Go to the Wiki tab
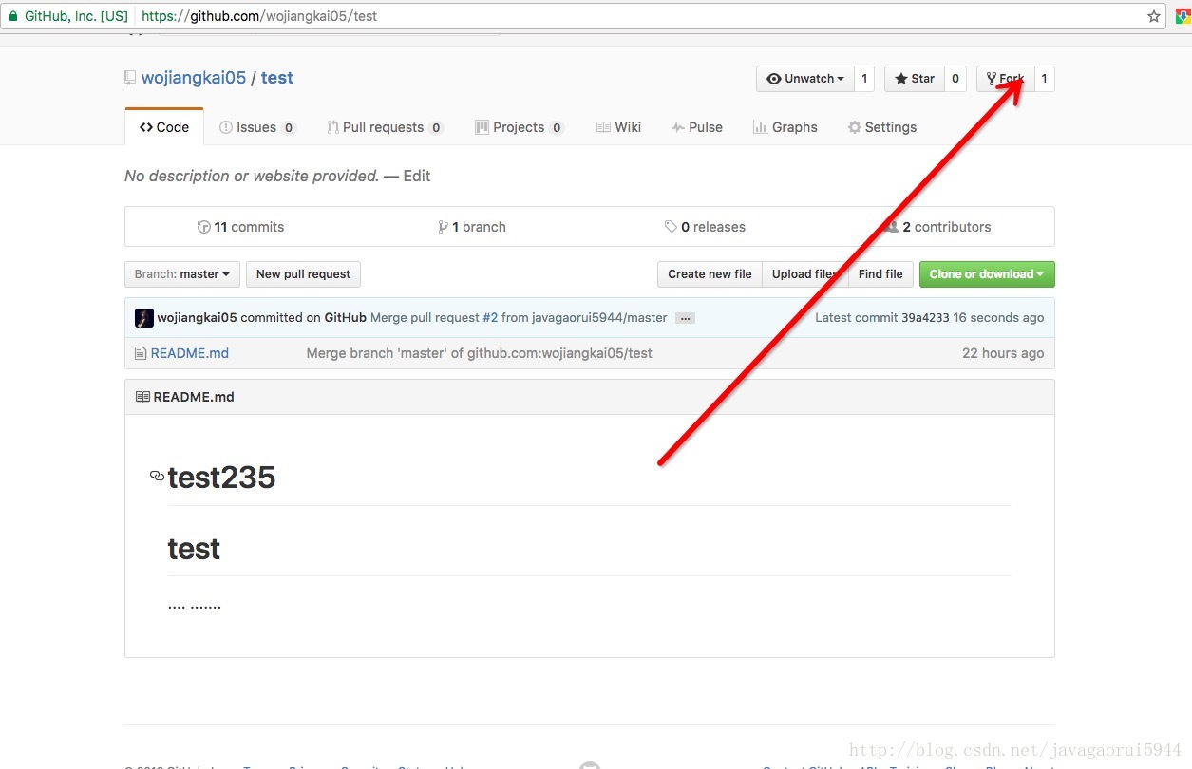This screenshot has height=769, width=1192. point(618,127)
